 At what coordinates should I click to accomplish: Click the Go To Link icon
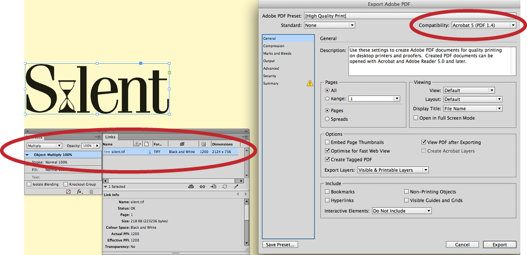(214, 186)
